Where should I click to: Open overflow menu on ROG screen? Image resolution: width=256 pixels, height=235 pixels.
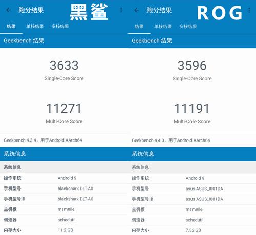[x=249, y=10]
